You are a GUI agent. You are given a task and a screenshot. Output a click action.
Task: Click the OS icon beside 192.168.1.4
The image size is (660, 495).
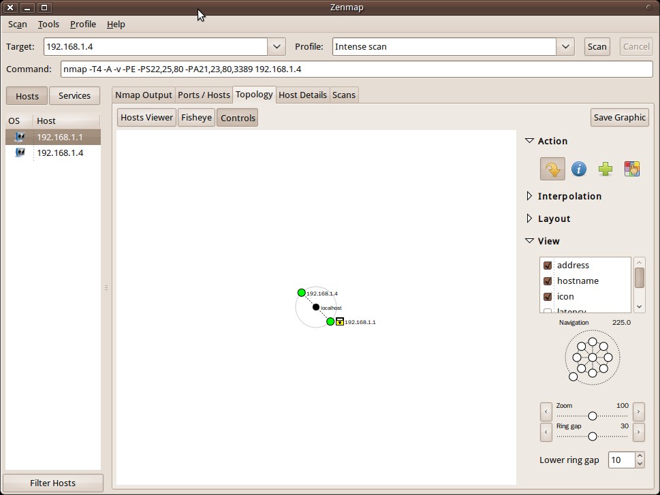[20, 153]
